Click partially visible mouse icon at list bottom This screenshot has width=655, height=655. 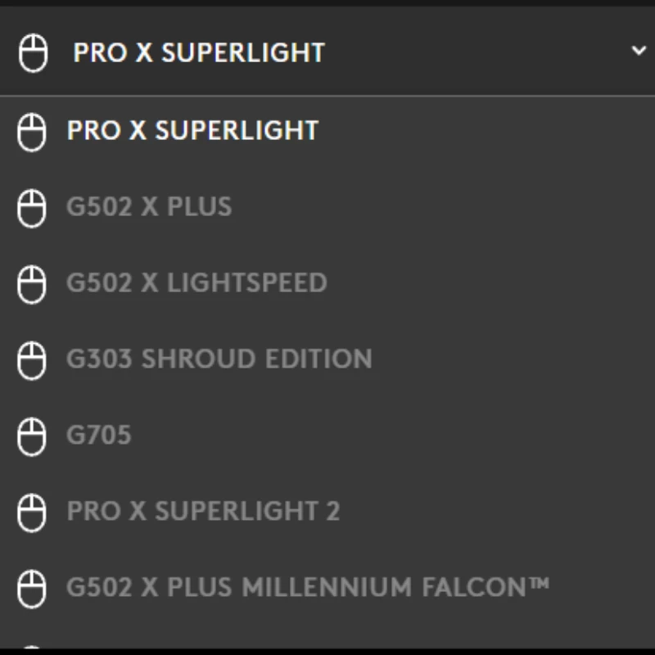tap(32, 647)
